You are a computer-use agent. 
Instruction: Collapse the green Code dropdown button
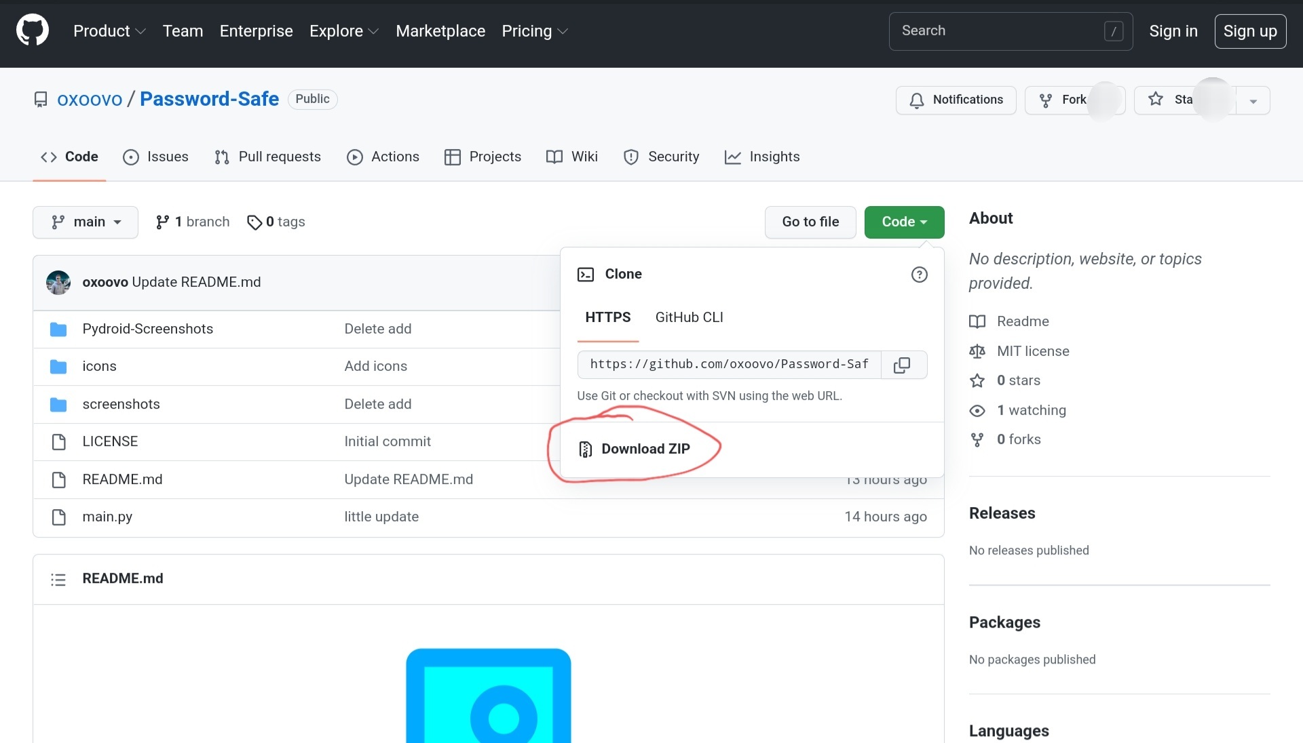click(x=904, y=222)
